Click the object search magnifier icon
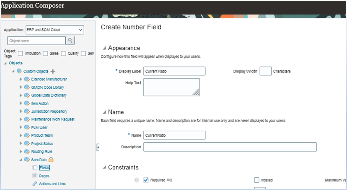 (71, 41)
